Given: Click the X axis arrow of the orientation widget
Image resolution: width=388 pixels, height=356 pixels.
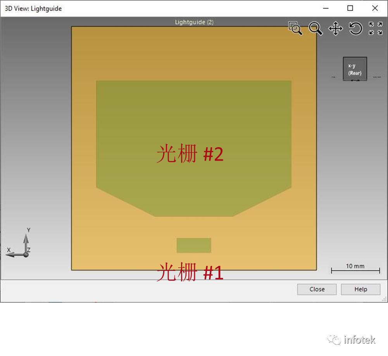Looking at the screenshot, I should [x=10, y=251].
